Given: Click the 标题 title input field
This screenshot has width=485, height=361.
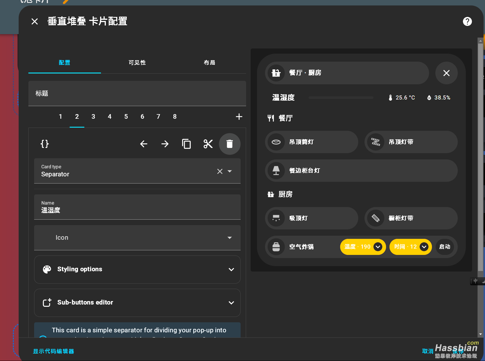Looking at the screenshot, I should coord(137,93).
